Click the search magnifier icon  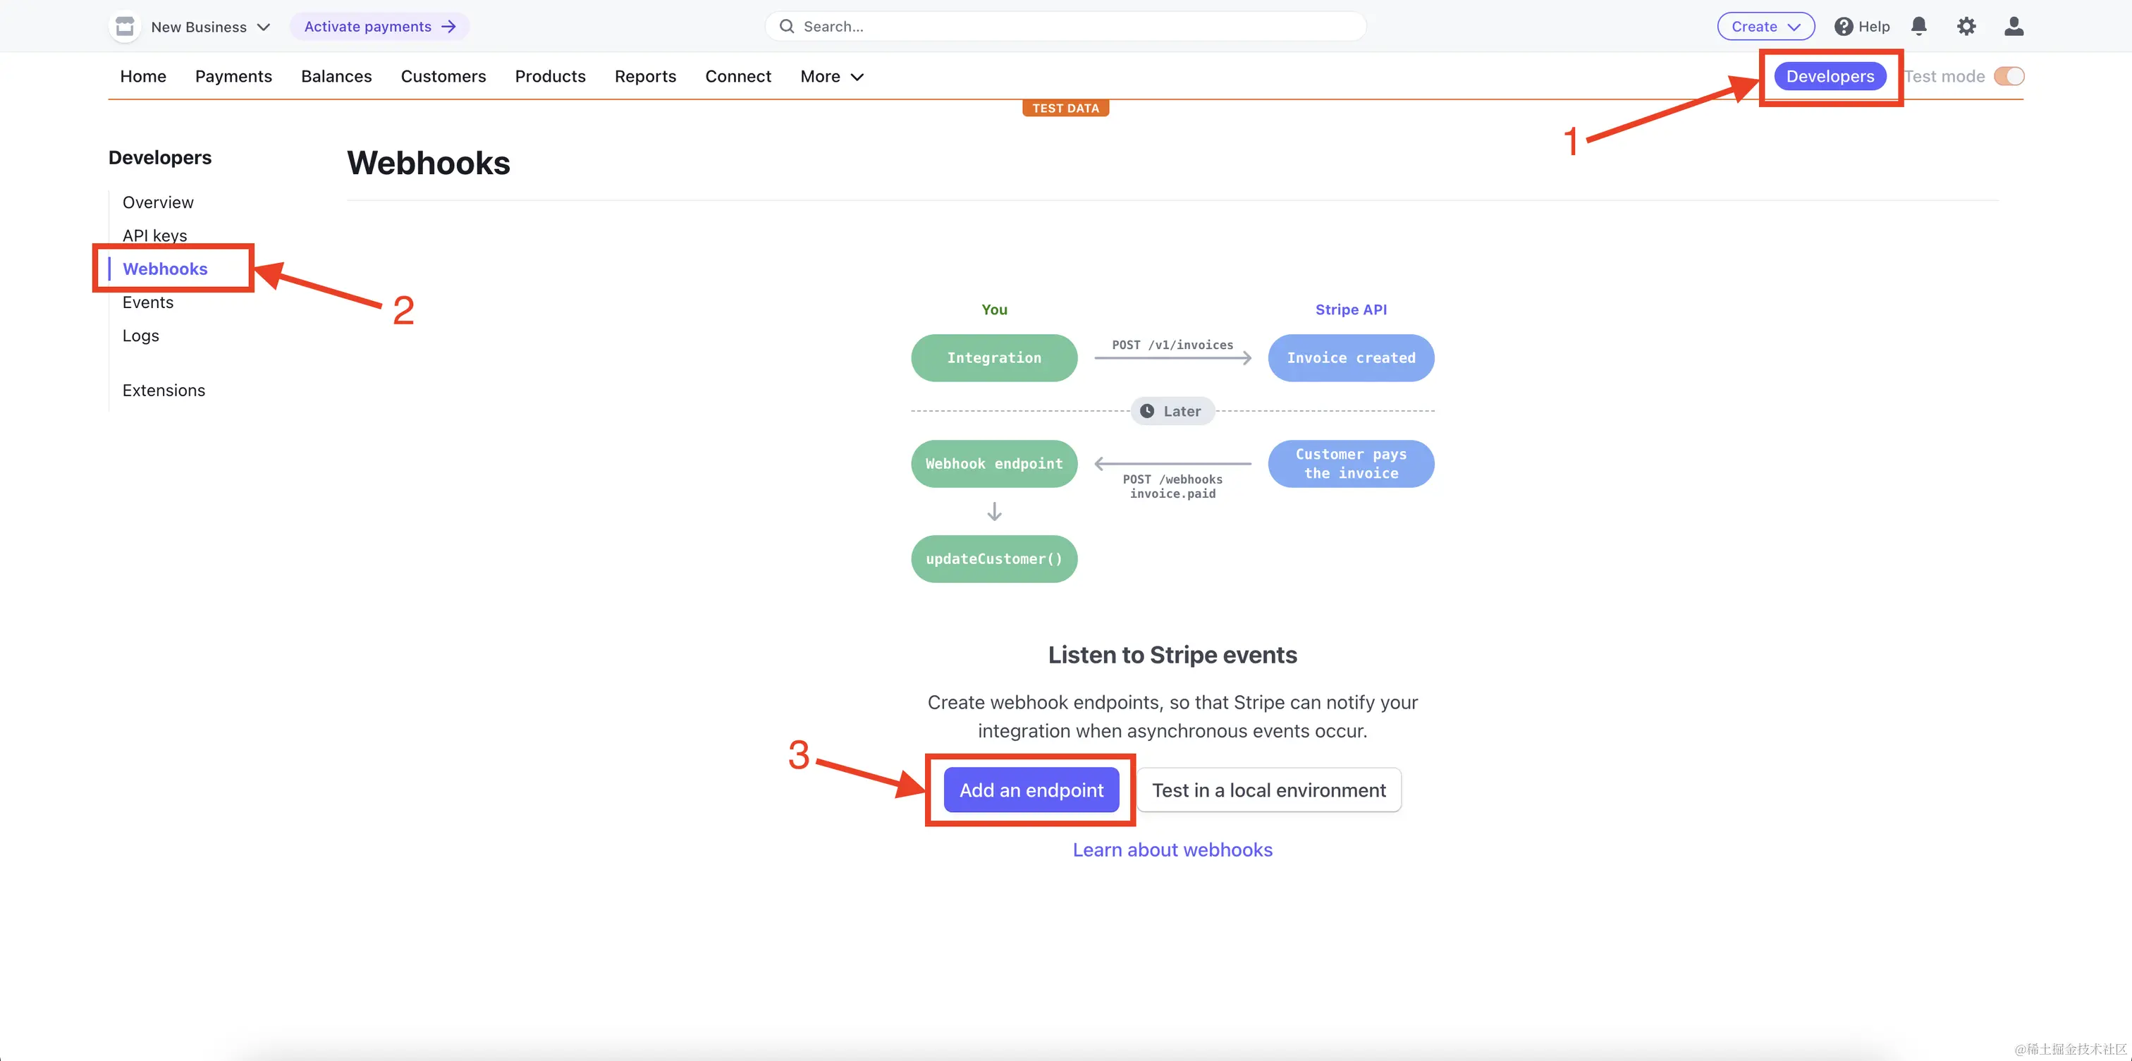[x=786, y=27]
